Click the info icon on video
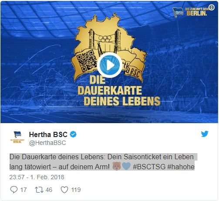The height and width of the screenshot is (201, 219). coord(212,7)
